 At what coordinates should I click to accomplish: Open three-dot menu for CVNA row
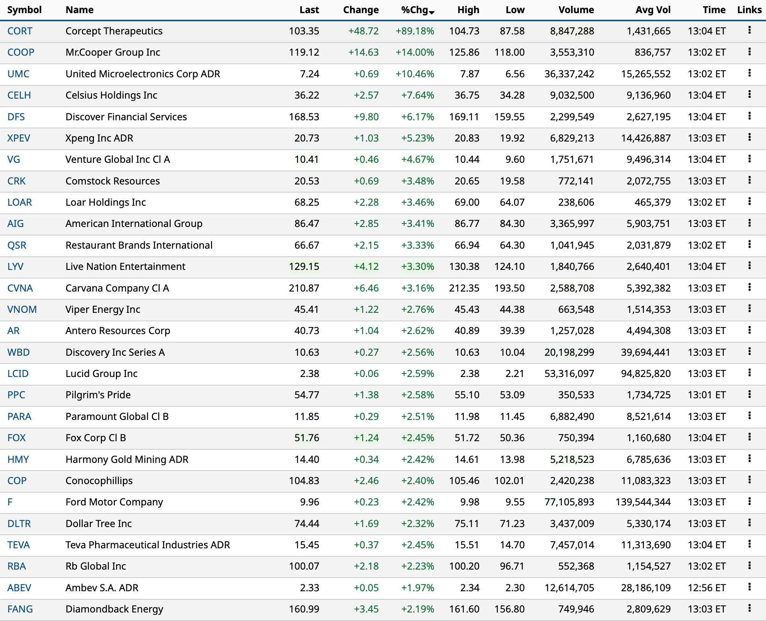(x=749, y=287)
